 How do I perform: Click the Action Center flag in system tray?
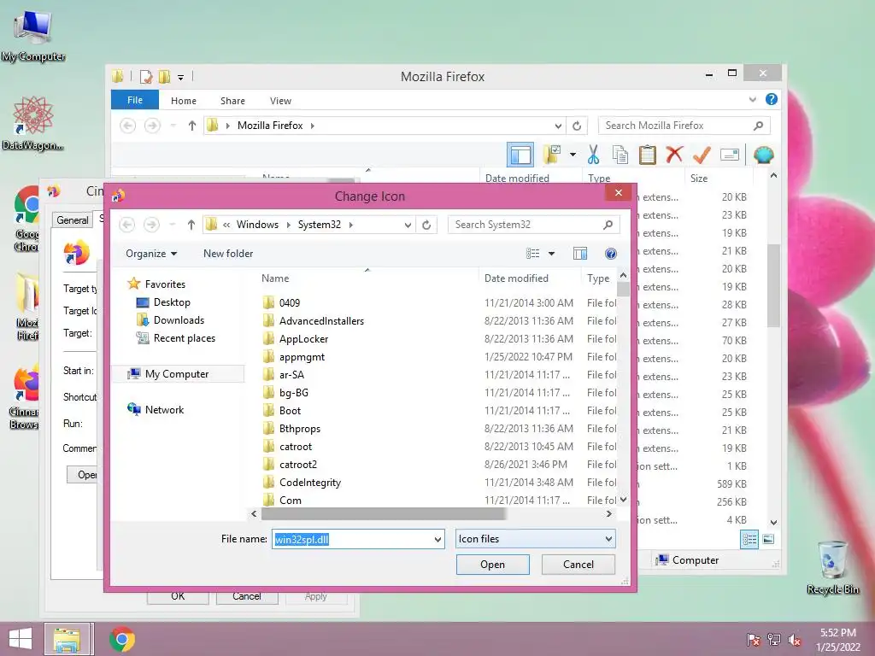coord(754,640)
